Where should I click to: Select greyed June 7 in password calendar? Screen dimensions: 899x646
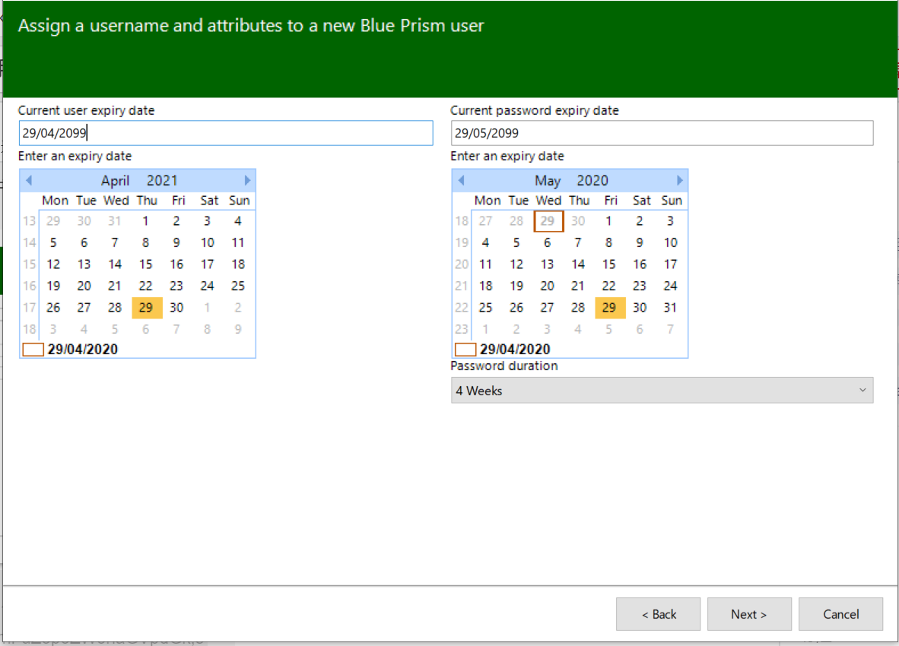click(670, 329)
